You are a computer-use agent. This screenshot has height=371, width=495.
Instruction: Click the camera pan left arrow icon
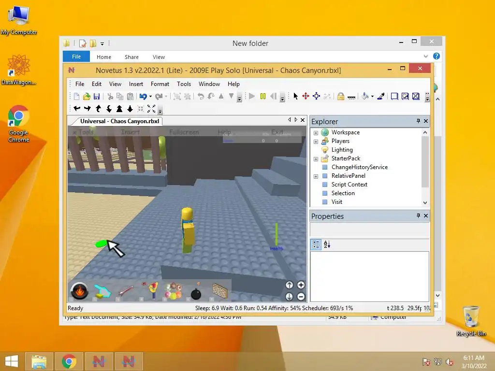pos(77,109)
